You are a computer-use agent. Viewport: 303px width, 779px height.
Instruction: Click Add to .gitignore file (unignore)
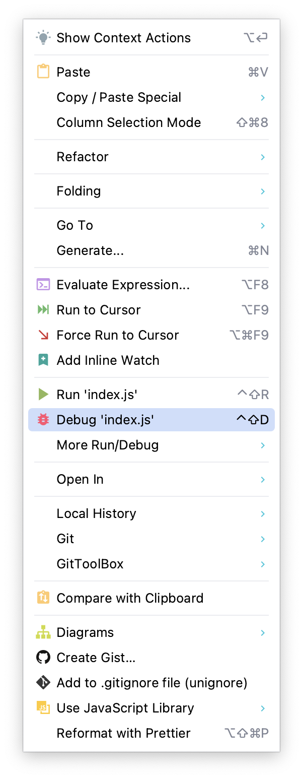(152, 682)
